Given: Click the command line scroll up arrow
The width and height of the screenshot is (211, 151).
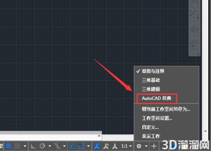Looking at the screenshot, I should point(99,136).
